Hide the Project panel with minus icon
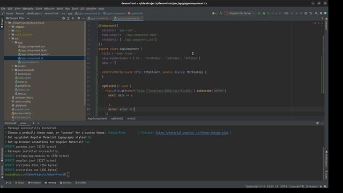The image size is (343, 193). [84, 18]
